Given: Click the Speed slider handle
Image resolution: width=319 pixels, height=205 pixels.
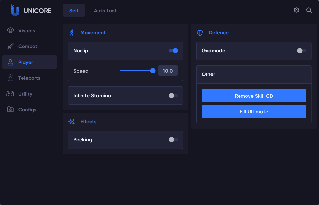Looking at the screenshot, I should tap(153, 71).
